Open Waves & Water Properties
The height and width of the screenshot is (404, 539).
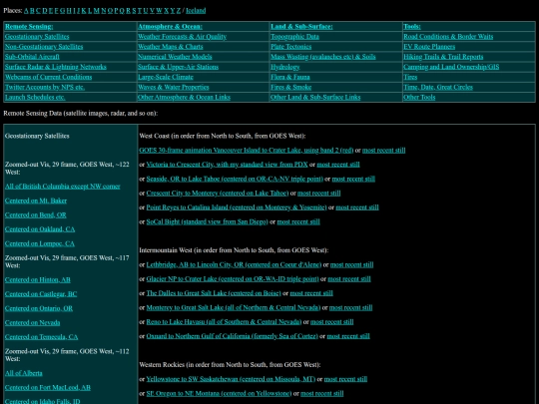(174, 87)
